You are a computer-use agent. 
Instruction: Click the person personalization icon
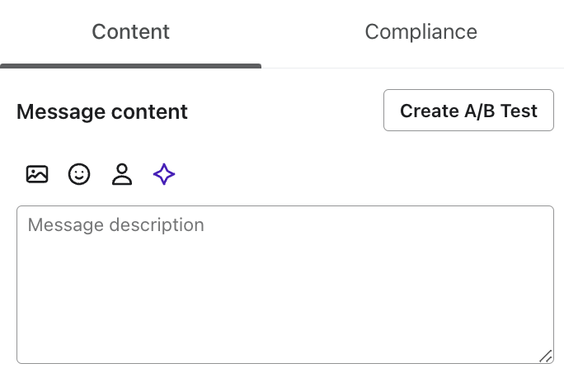[122, 174]
